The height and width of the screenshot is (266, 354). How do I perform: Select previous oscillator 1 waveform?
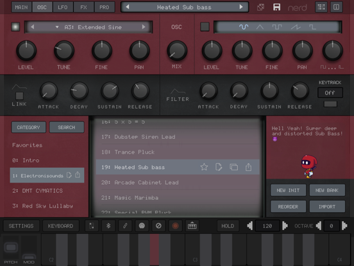pos(33,27)
